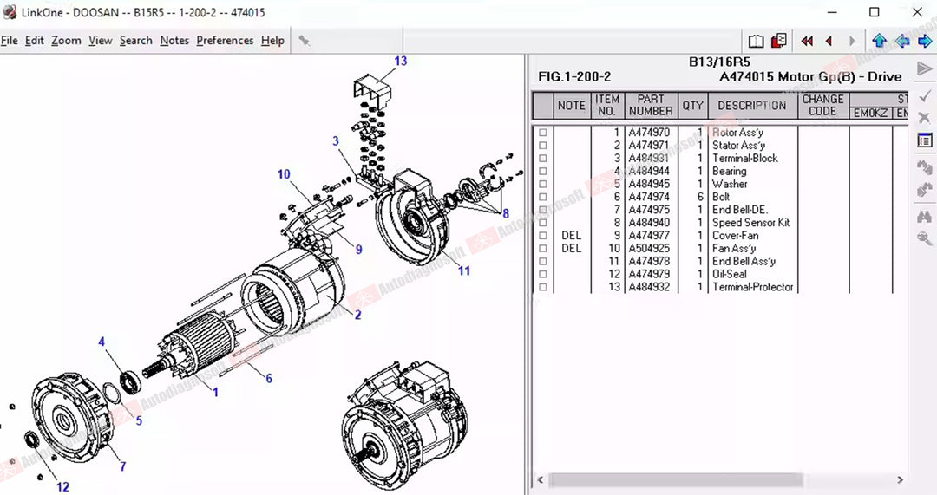
Task: Click the upper gray hands icon in sidebar
Action: pos(925,167)
